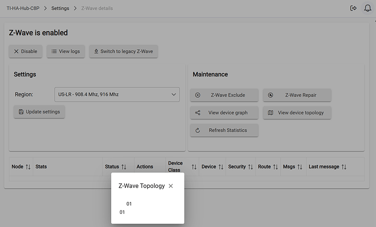Sort table by Security column

click(x=241, y=167)
